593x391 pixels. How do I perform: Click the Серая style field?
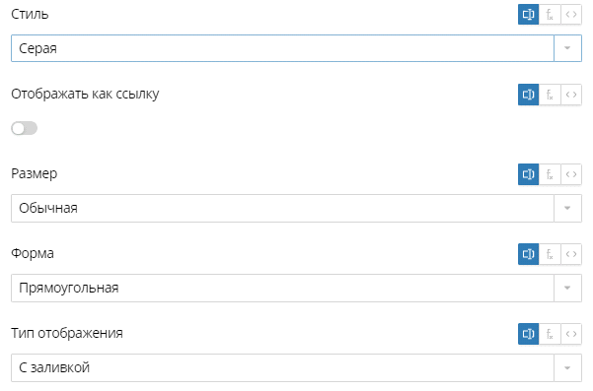282,48
